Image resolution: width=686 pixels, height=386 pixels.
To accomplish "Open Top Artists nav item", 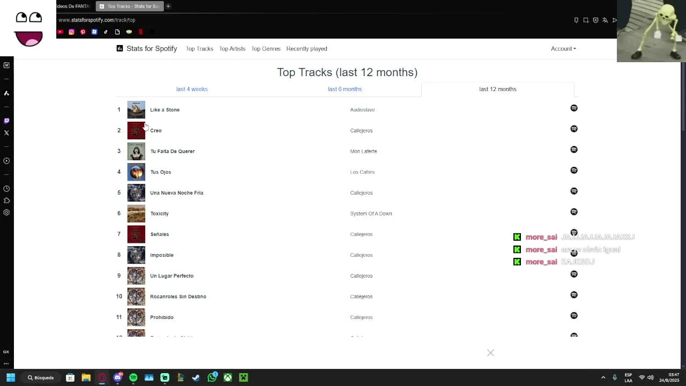I will click(232, 48).
